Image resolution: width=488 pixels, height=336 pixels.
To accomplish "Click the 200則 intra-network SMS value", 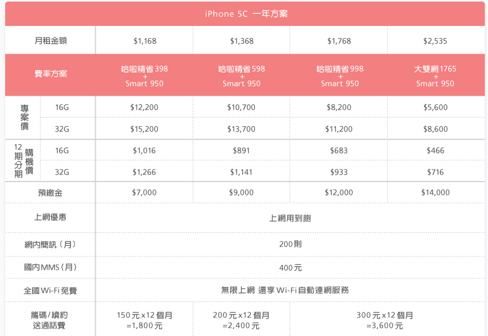I will click(290, 244).
